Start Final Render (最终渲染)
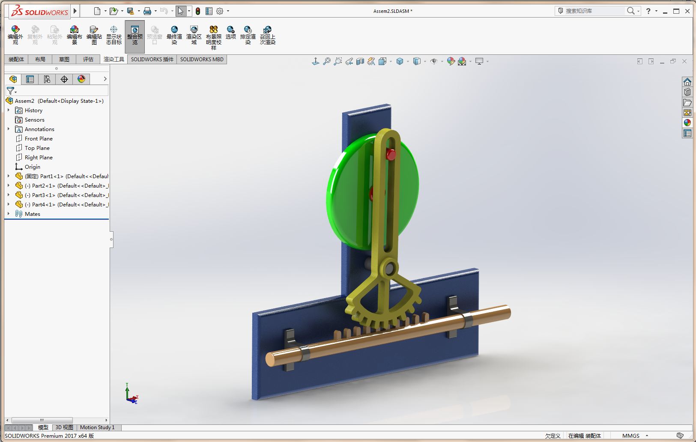Viewport: 696px width, 442px height. (x=174, y=35)
